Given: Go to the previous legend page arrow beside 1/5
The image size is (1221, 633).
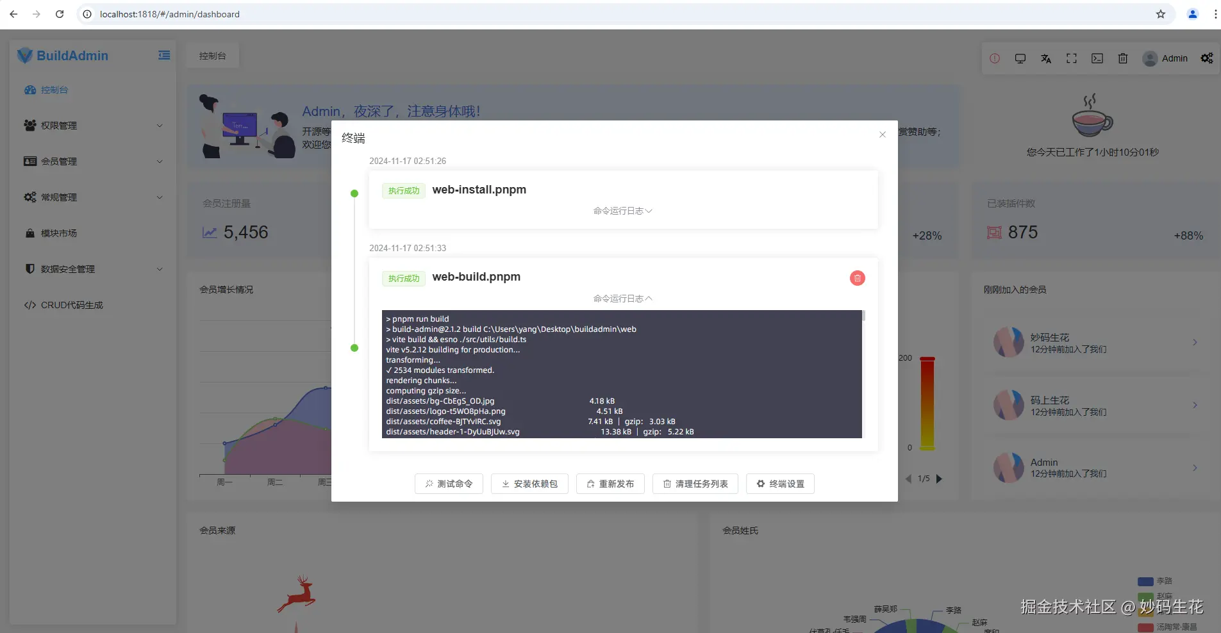Looking at the screenshot, I should tap(908, 479).
